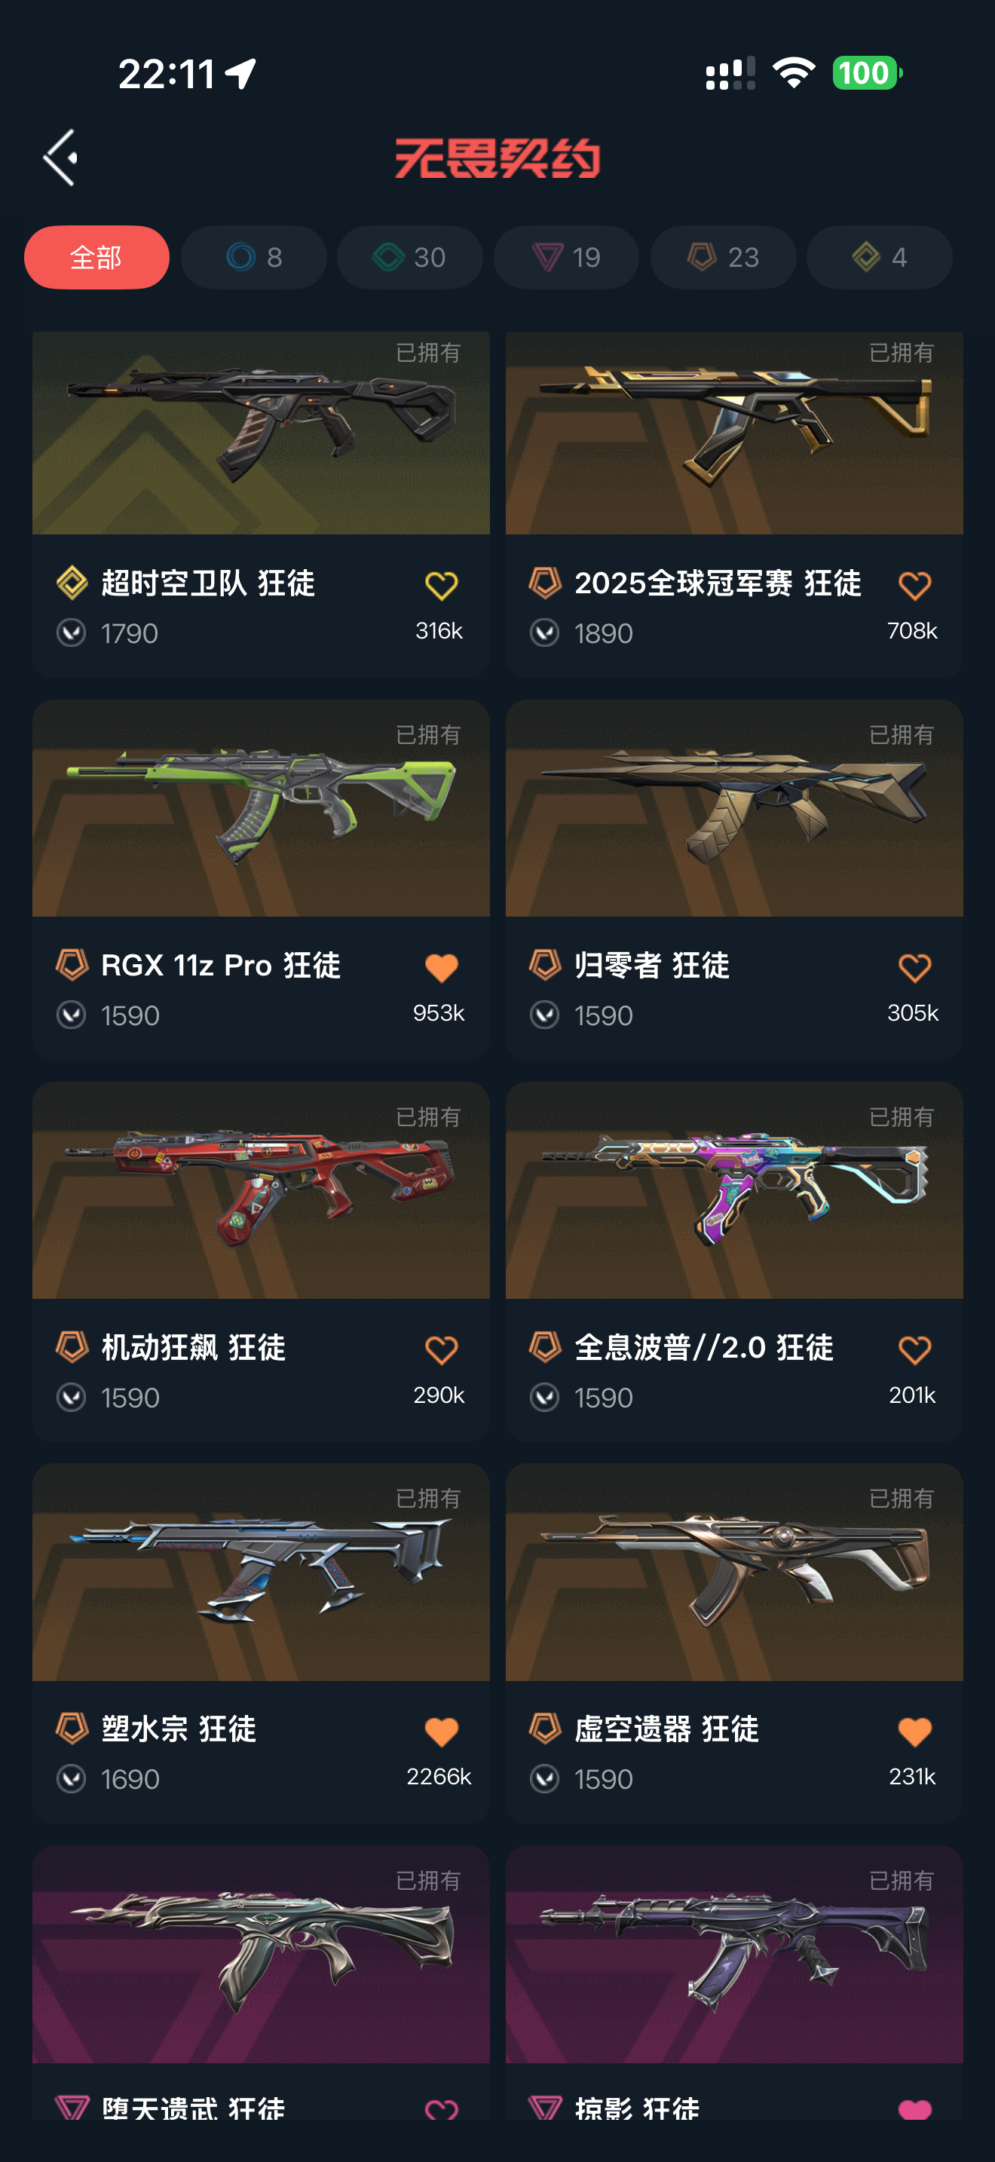Tap the pink heart on 掠影 狂徒
The image size is (995, 2162).
pos(914,2108)
